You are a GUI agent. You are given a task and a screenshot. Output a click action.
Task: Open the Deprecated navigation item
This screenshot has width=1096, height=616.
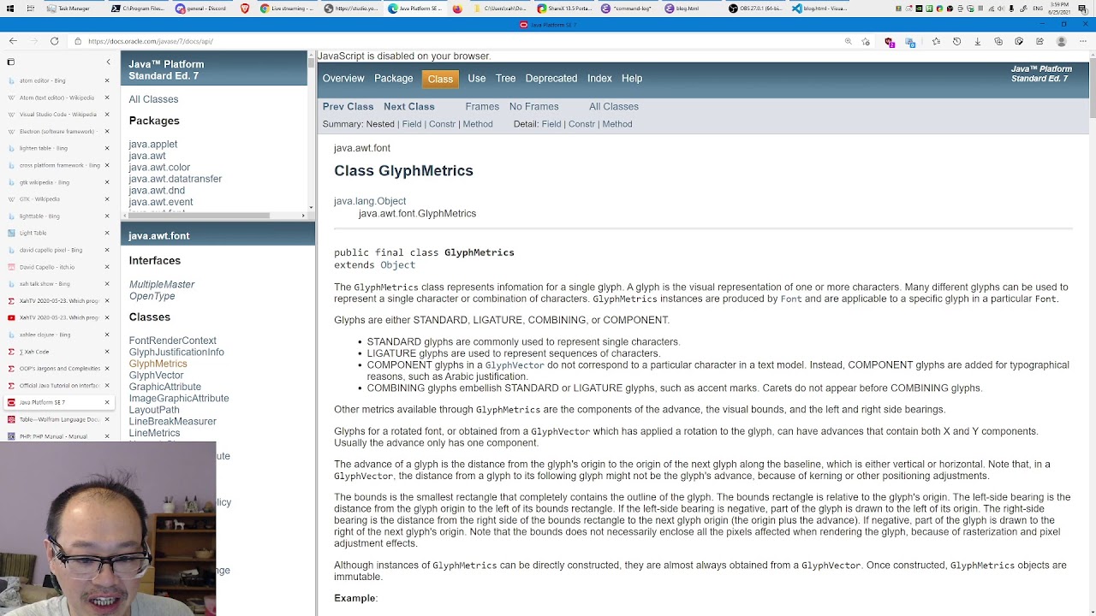(551, 79)
